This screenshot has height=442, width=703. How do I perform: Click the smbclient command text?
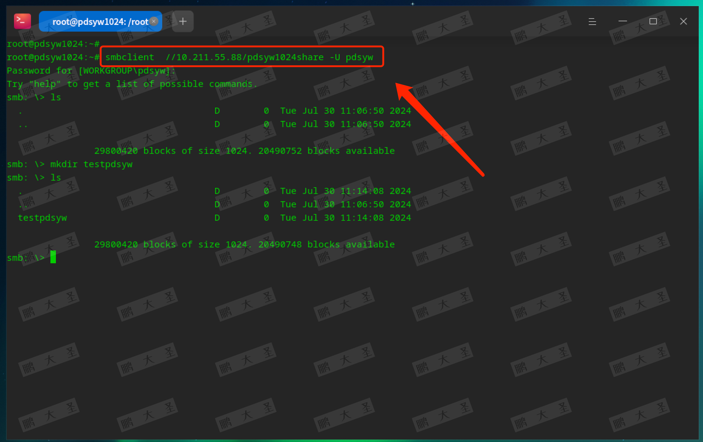[x=130, y=57]
